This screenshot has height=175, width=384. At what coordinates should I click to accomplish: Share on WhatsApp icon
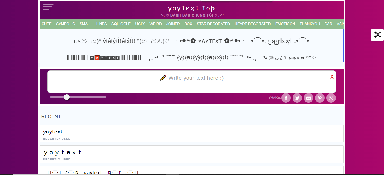pos(331,98)
